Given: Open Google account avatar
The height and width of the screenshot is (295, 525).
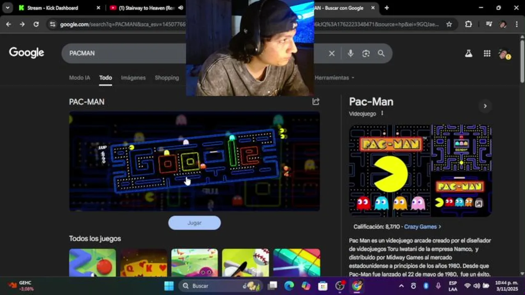Looking at the screenshot, I should (x=504, y=54).
